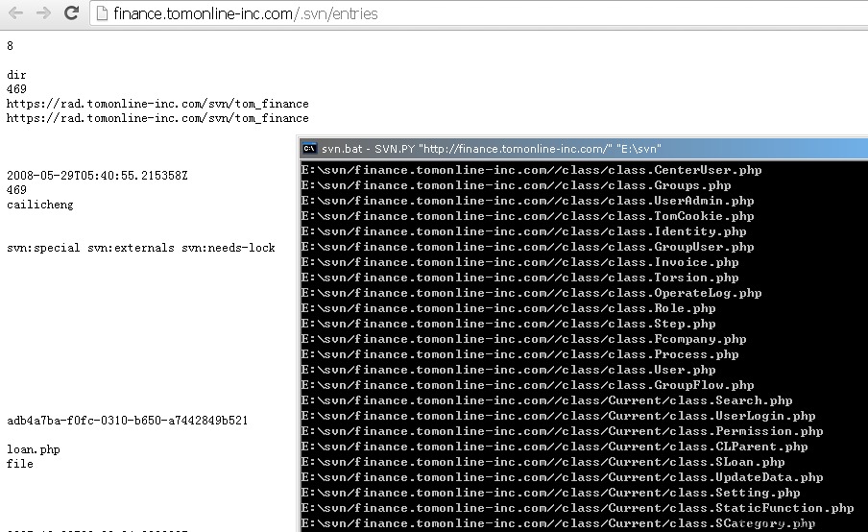Click the svn.bat console window title bar

(584, 148)
